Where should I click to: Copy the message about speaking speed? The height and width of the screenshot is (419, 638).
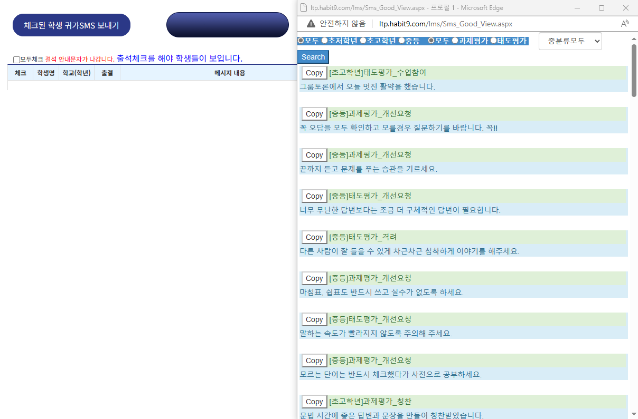(314, 319)
